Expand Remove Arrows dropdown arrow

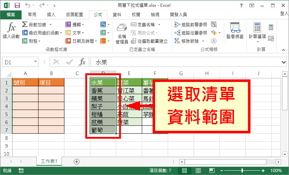coord(203,41)
